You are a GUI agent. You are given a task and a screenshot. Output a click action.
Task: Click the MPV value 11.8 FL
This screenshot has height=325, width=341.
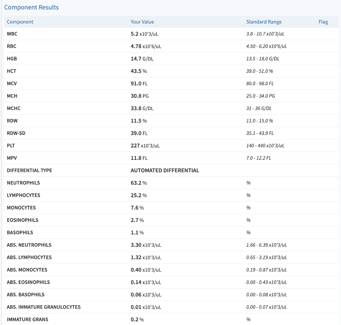[x=139, y=158]
